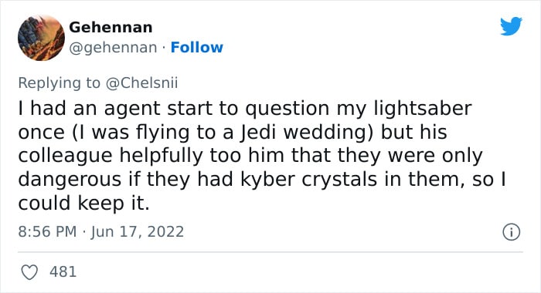Viewport: 541px width, 293px height.
Task: Like the tweet with the heart icon
Action: (x=29, y=272)
